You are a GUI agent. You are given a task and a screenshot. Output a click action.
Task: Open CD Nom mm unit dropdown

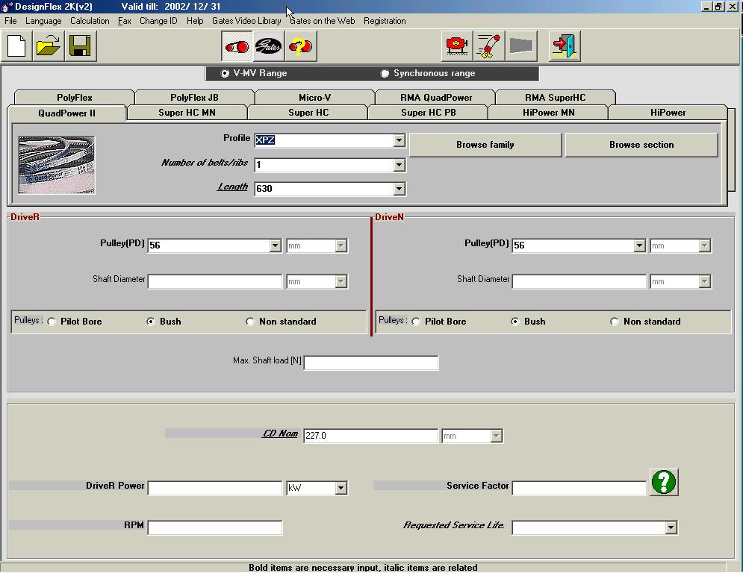tap(496, 436)
